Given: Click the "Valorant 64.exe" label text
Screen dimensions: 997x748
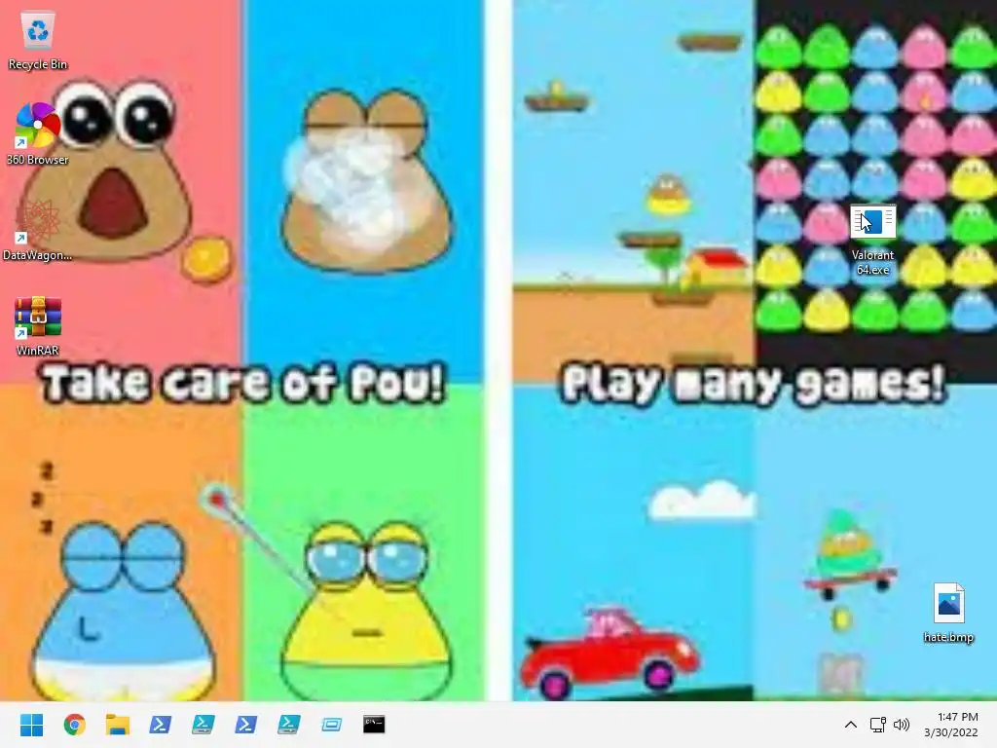Looking at the screenshot, I should [x=873, y=262].
